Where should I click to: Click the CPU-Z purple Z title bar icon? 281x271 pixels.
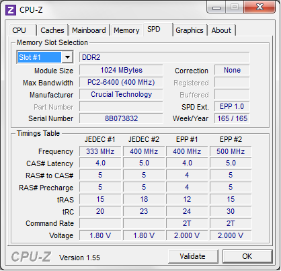point(11,10)
